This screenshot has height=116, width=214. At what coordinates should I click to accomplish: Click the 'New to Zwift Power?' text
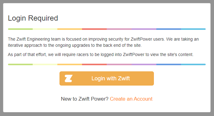pos(84,99)
